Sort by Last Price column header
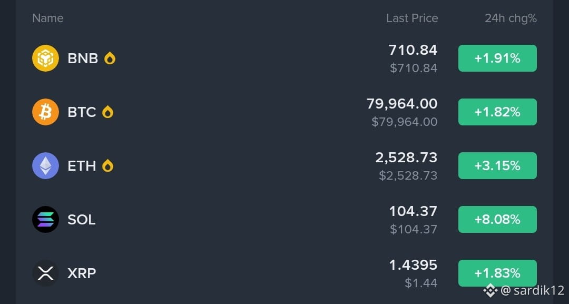 click(412, 18)
